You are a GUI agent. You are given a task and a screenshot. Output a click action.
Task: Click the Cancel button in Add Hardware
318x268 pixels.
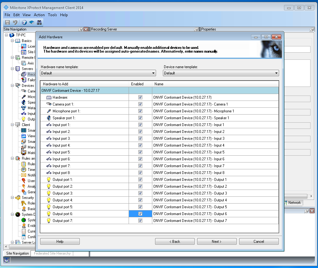pyautogui.click(x=259, y=242)
